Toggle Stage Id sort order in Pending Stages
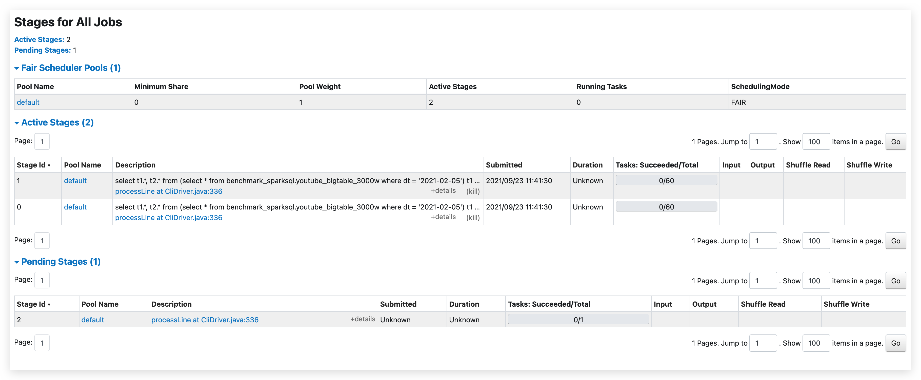 [33, 304]
